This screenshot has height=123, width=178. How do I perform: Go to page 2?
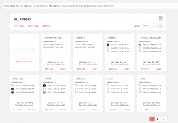(x=158, y=119)
